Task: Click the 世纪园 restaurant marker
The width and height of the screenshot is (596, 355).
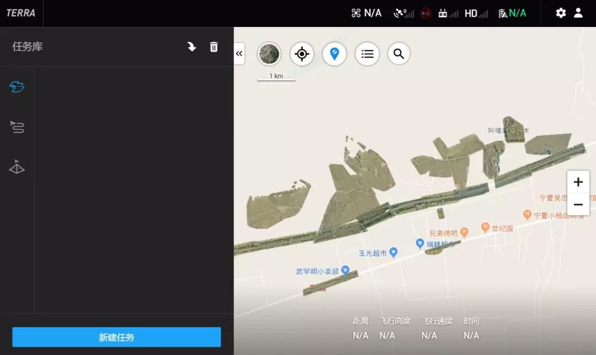Action: pyautogui.click(x=485, y=228)
